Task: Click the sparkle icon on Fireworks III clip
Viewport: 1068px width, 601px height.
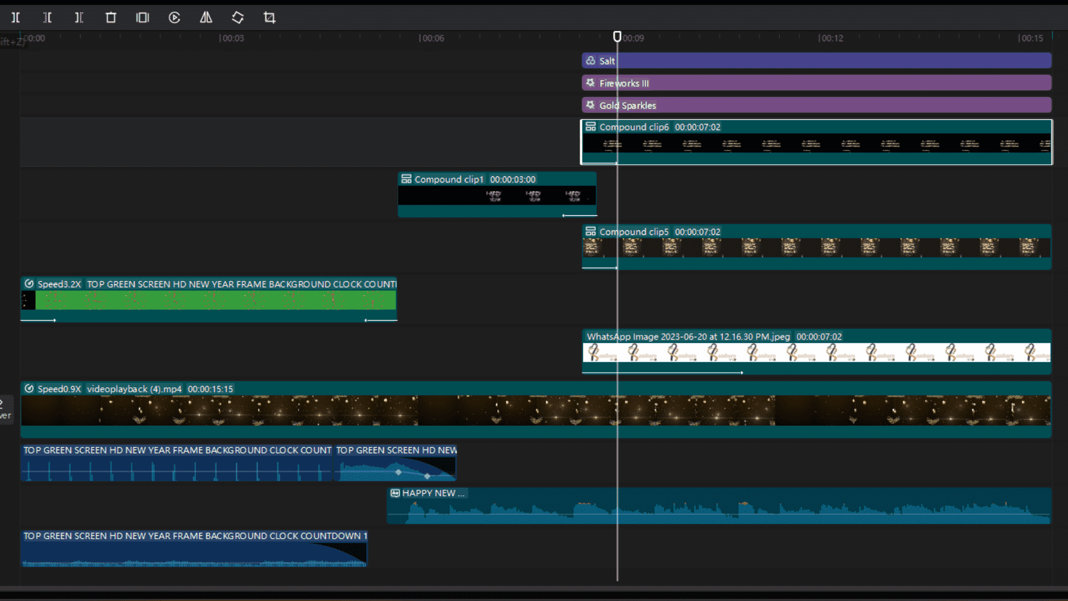Action: tap(591, 83)
